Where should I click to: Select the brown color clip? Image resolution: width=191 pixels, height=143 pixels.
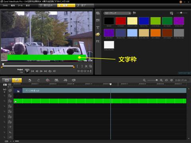pyautogui.click(x=167, y=33)
